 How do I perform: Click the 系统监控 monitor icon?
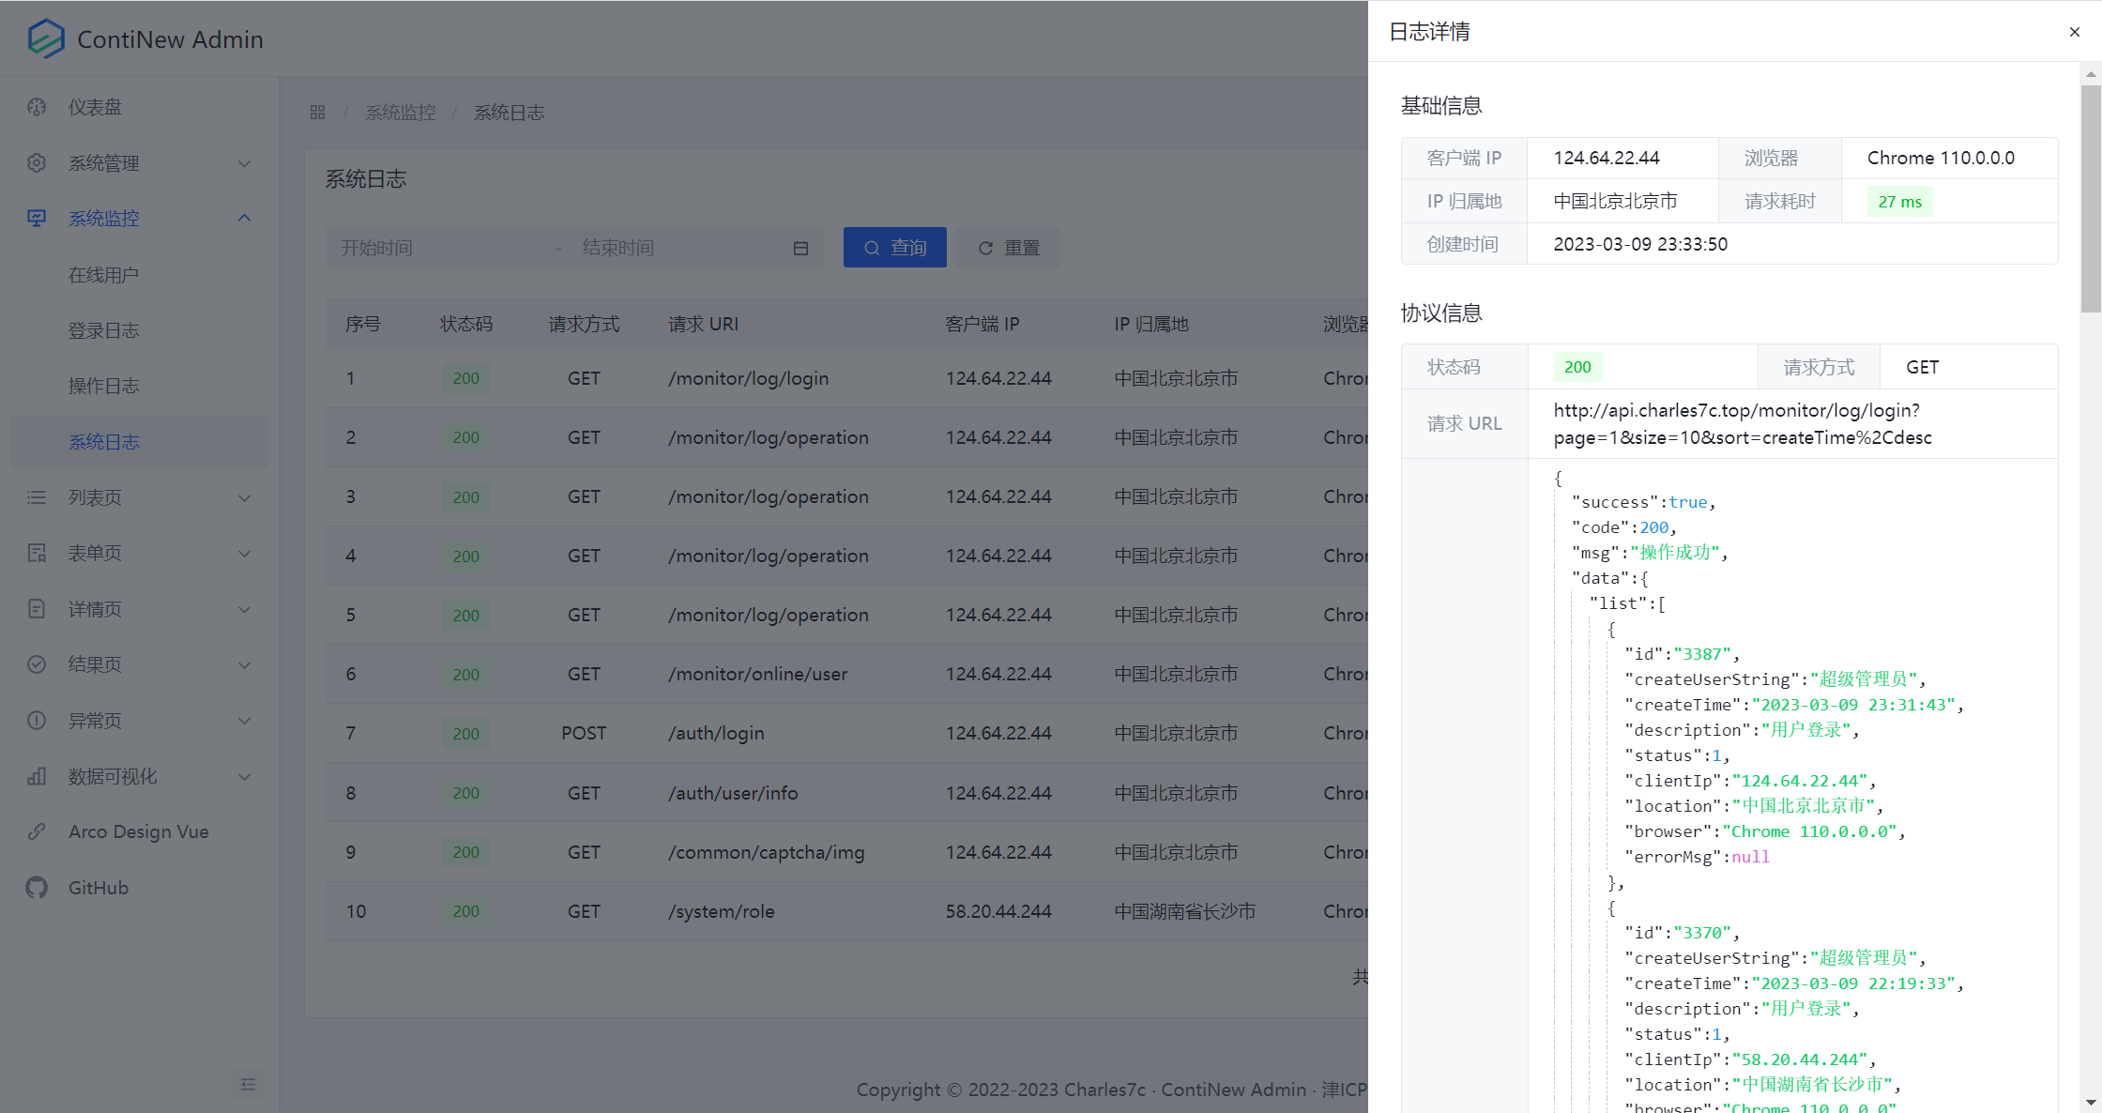tap(37, 219)
